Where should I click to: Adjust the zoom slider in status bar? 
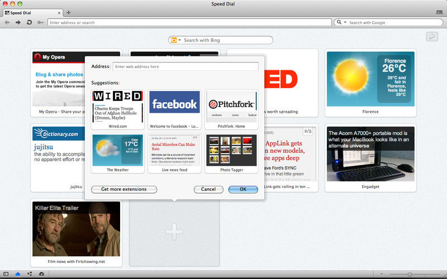[410, 274]
